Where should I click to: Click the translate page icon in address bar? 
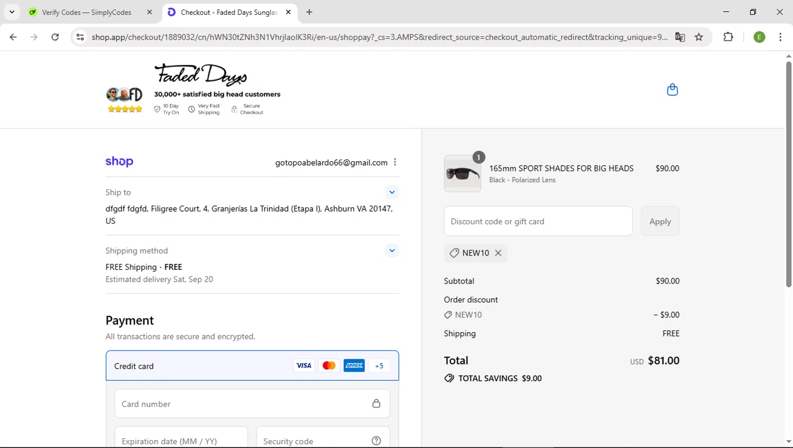[680, 37]
